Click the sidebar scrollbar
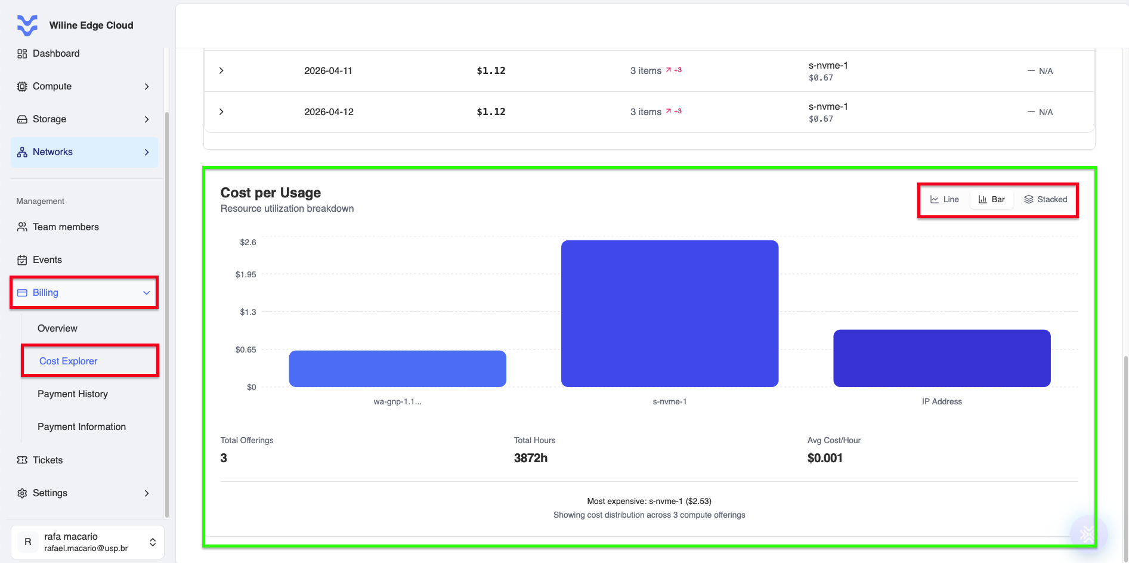 pos(167,315)
